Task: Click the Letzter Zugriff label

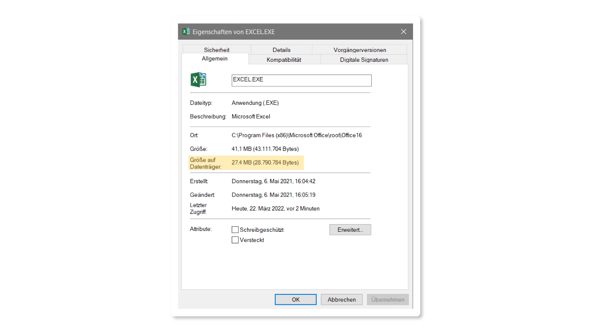Action: click(198, 208)
